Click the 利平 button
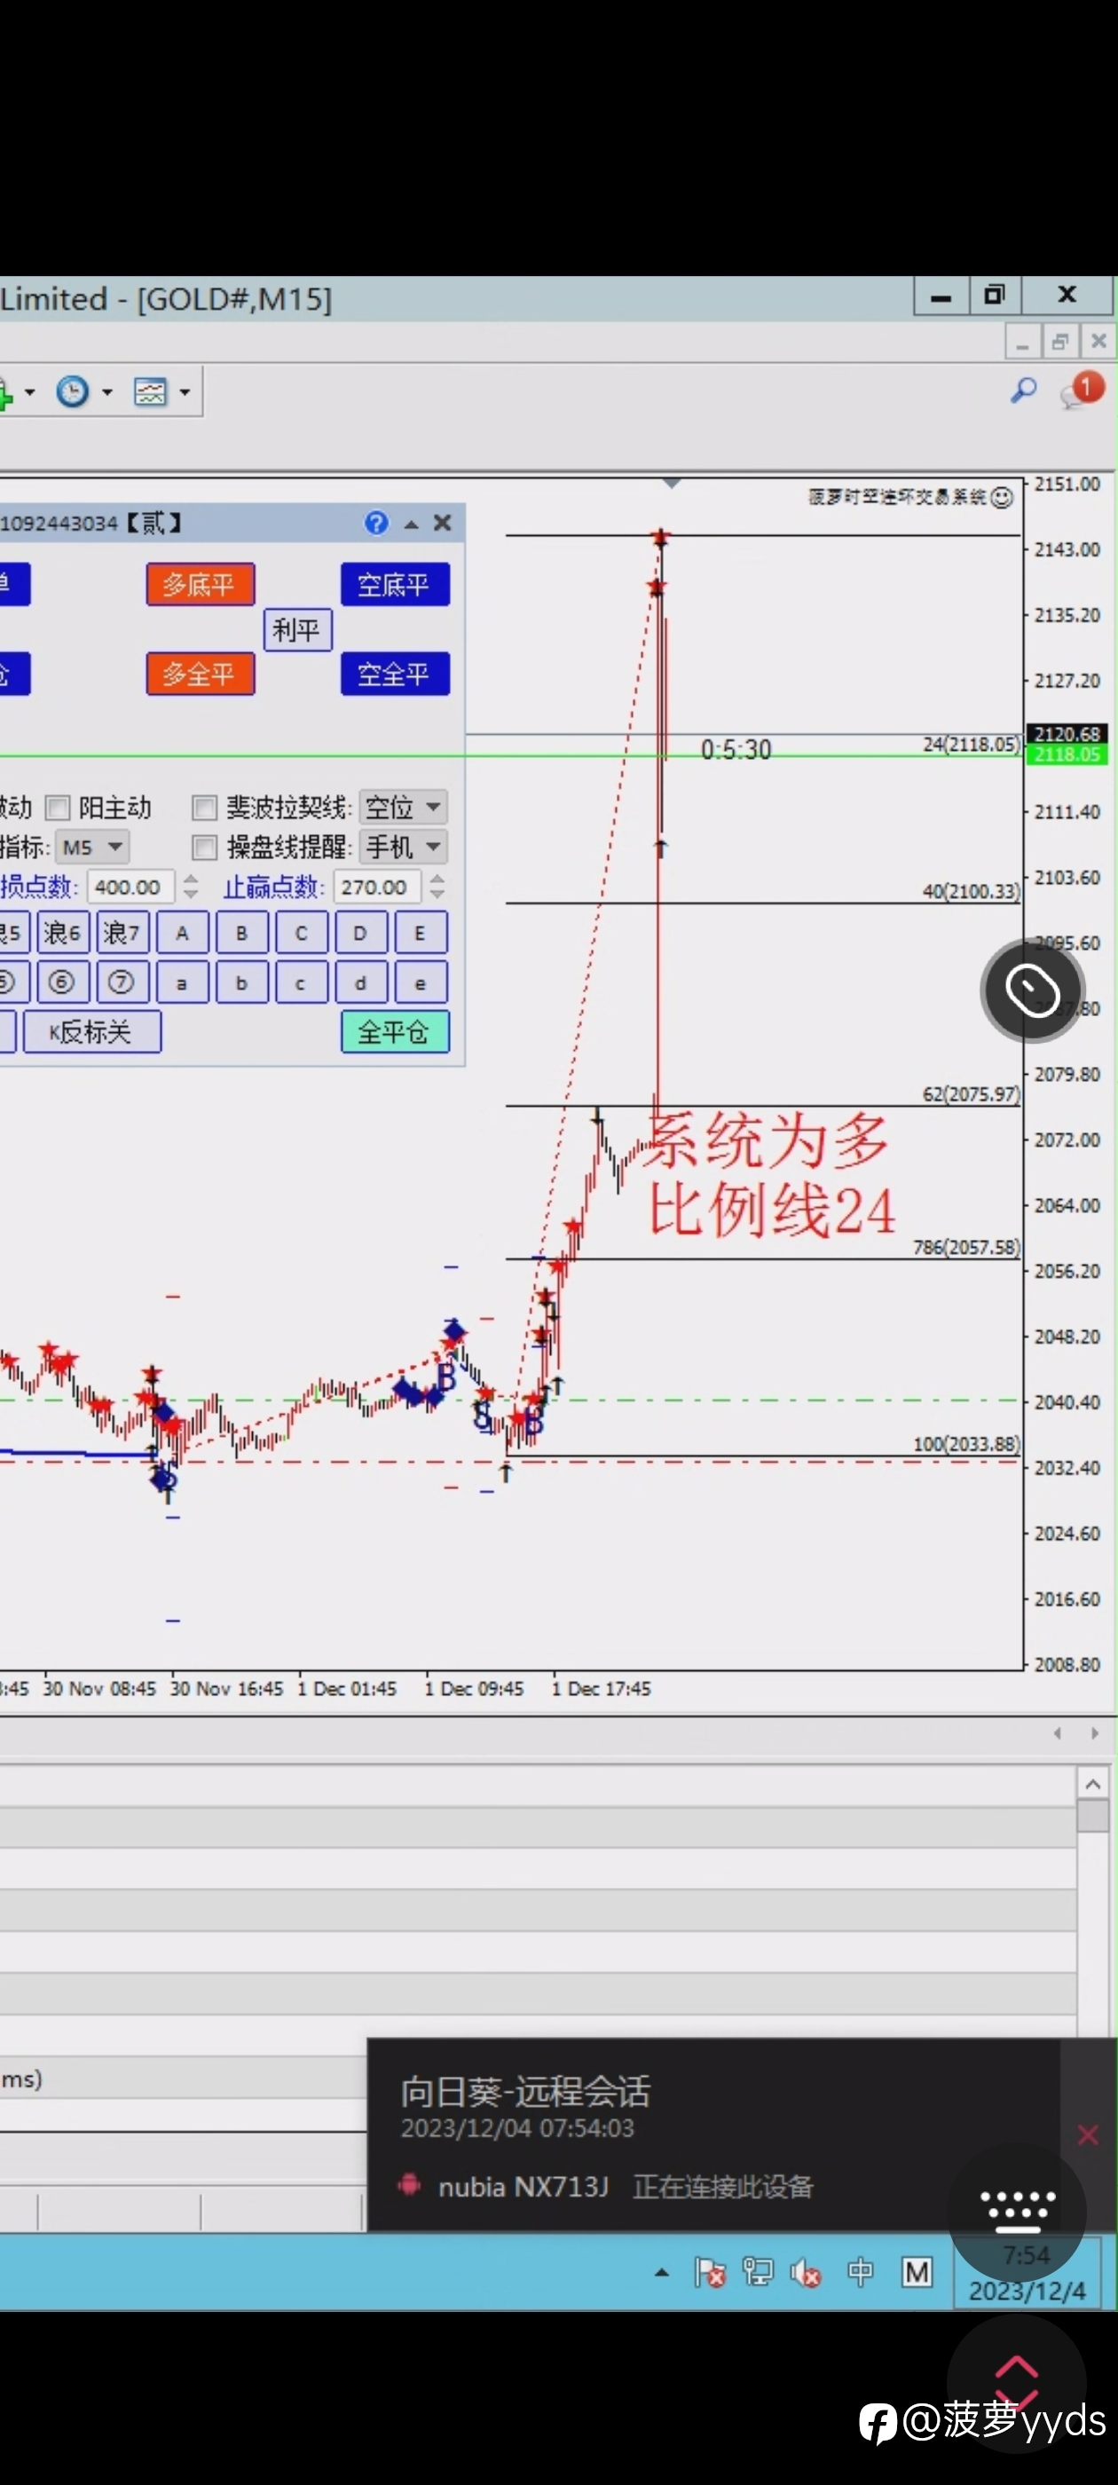1118x2485 pixels. pos(297,630)
